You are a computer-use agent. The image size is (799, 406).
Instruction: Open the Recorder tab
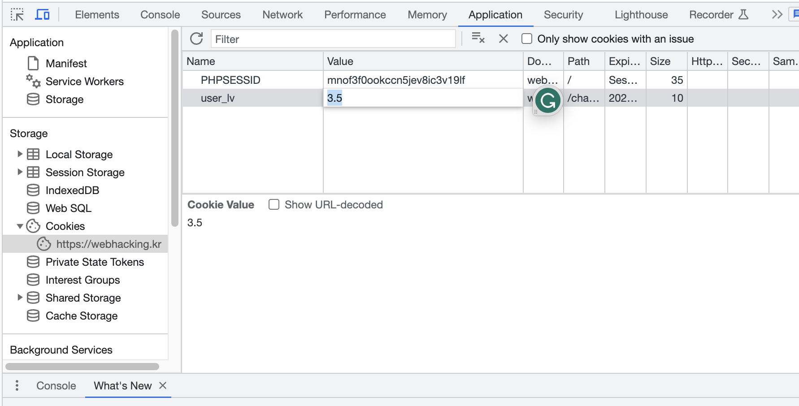click(x=719, y=15)
